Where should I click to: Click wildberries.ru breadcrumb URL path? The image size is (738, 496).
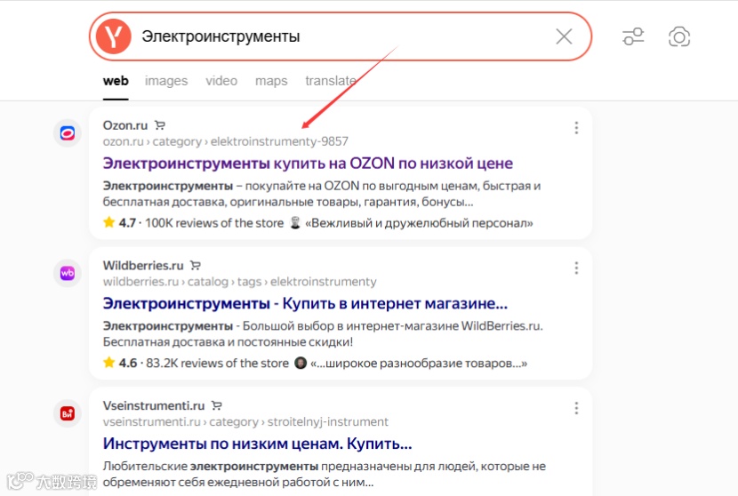(239, 282)
